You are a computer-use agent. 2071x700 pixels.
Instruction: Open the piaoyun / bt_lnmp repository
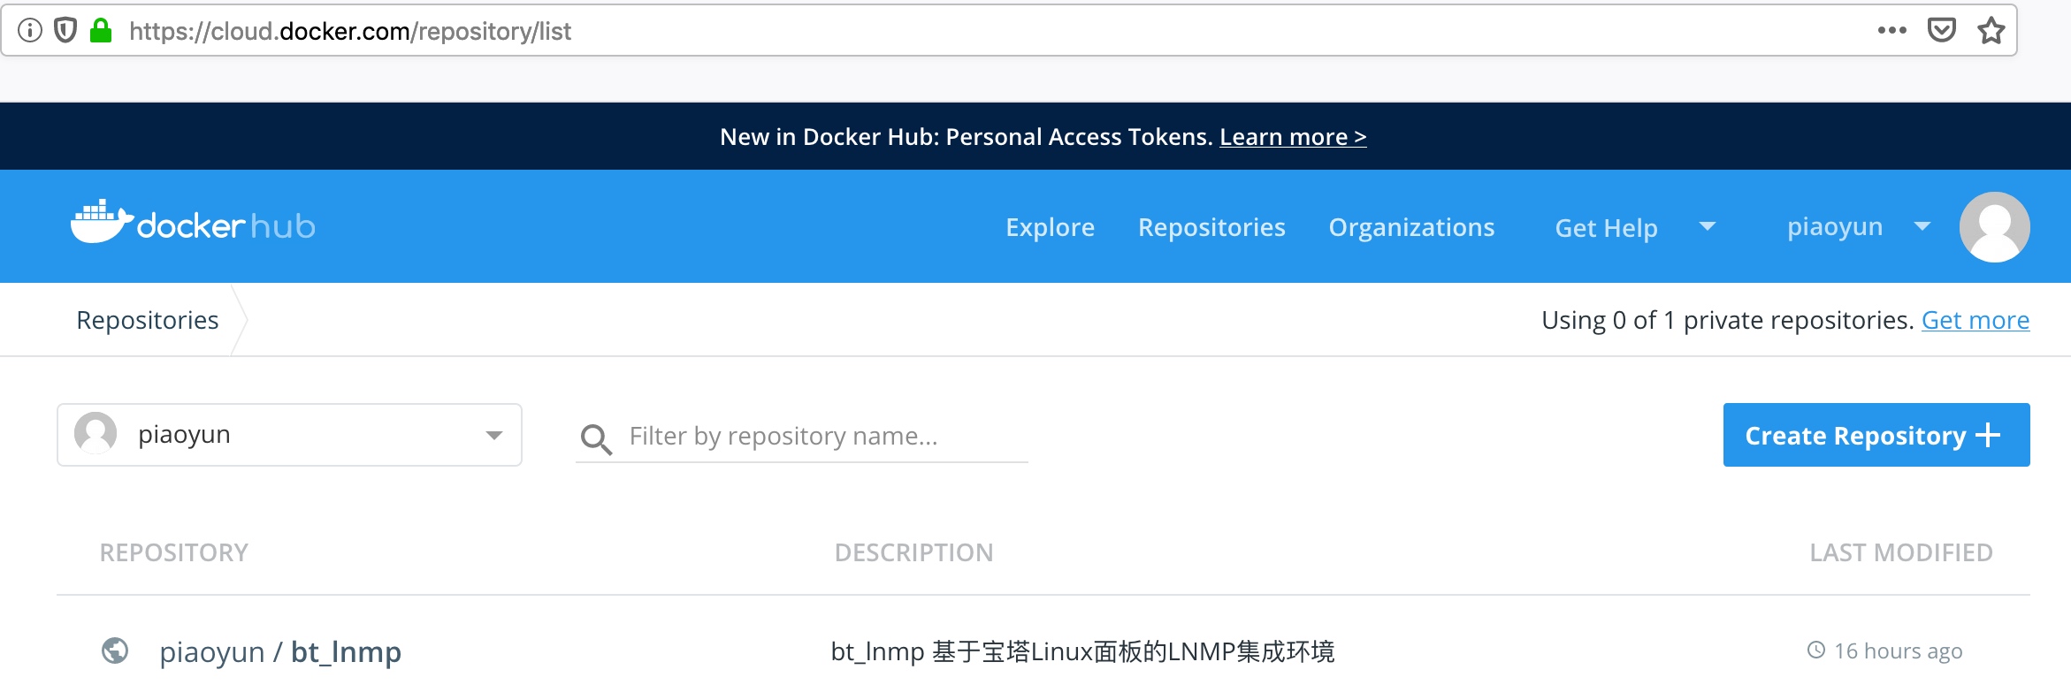click(x=280, y=652)
